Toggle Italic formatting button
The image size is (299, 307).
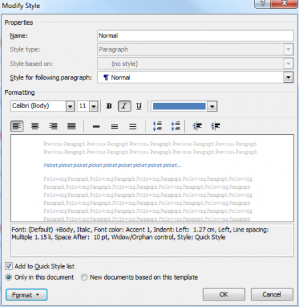pyautogui.click(x=124, y=106)
